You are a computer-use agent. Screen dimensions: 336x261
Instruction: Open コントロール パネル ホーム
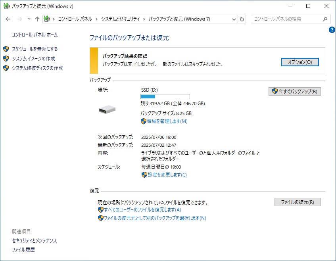[35, 35]
